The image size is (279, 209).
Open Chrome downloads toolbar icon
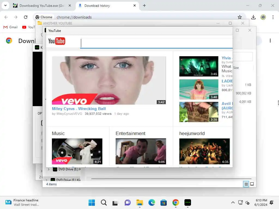[253, 17]
